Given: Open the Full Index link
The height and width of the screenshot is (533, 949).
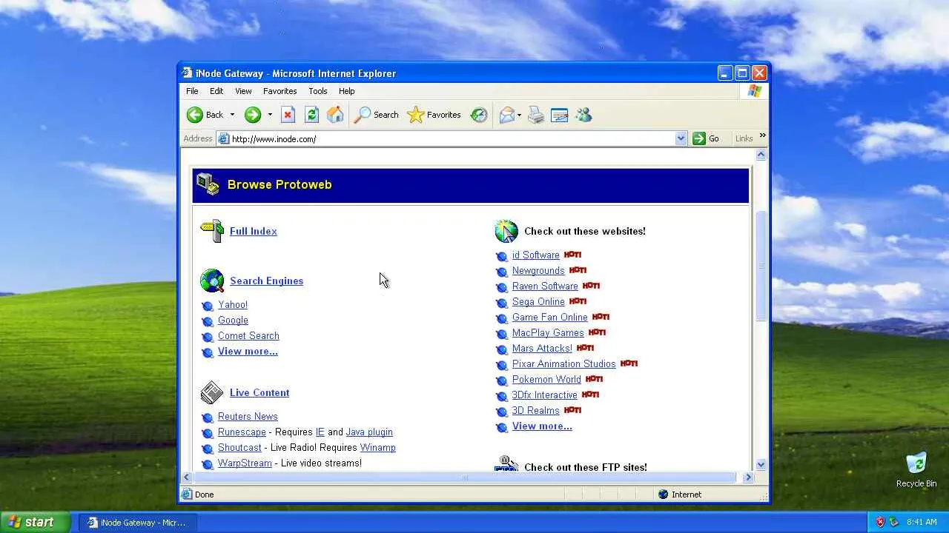Looking at the screenshot, I should (254, 231).
